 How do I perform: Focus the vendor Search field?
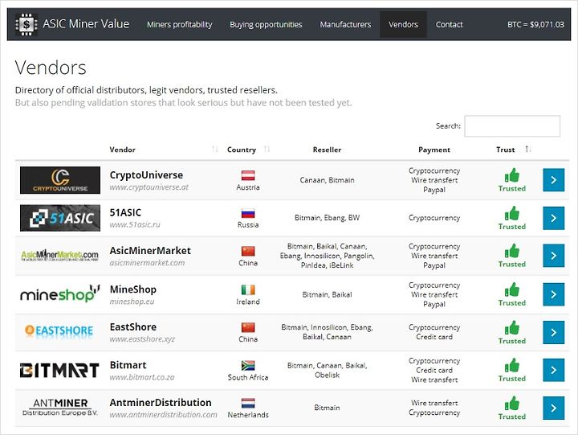tap(512, 126)
